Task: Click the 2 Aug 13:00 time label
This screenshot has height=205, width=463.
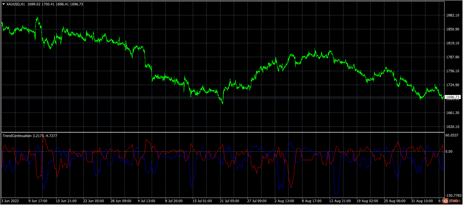Action: click(x=284, y=201)
